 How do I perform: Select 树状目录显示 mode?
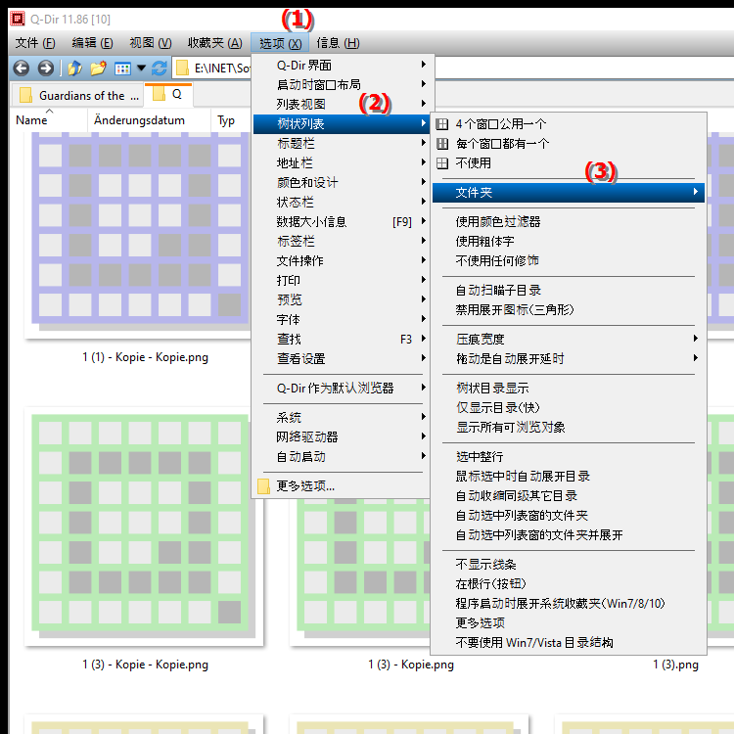tap(569, 389)
